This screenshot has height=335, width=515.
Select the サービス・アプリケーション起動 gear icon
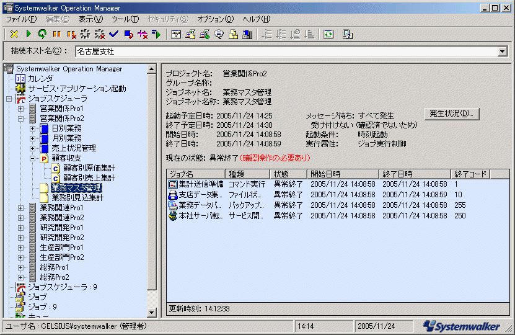click(x=20, y=89)
